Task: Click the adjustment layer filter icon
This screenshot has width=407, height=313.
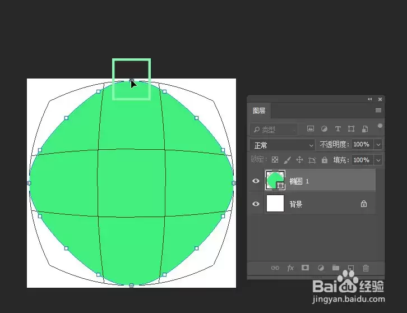Action: coord(324,129)
